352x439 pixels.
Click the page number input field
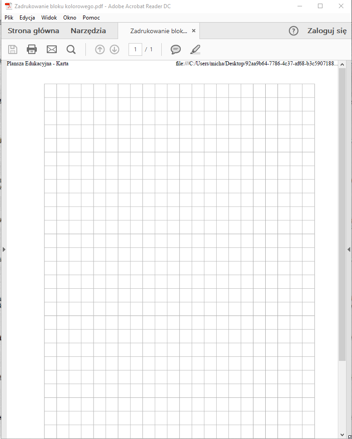pyautogui.click(x=135, y=49)
